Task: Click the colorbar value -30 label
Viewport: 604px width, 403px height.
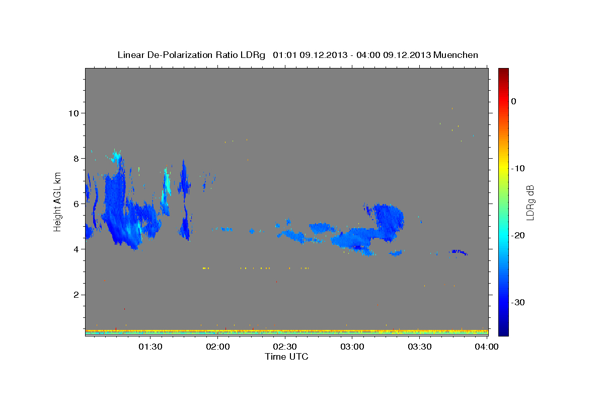Action: click(518, 302)
